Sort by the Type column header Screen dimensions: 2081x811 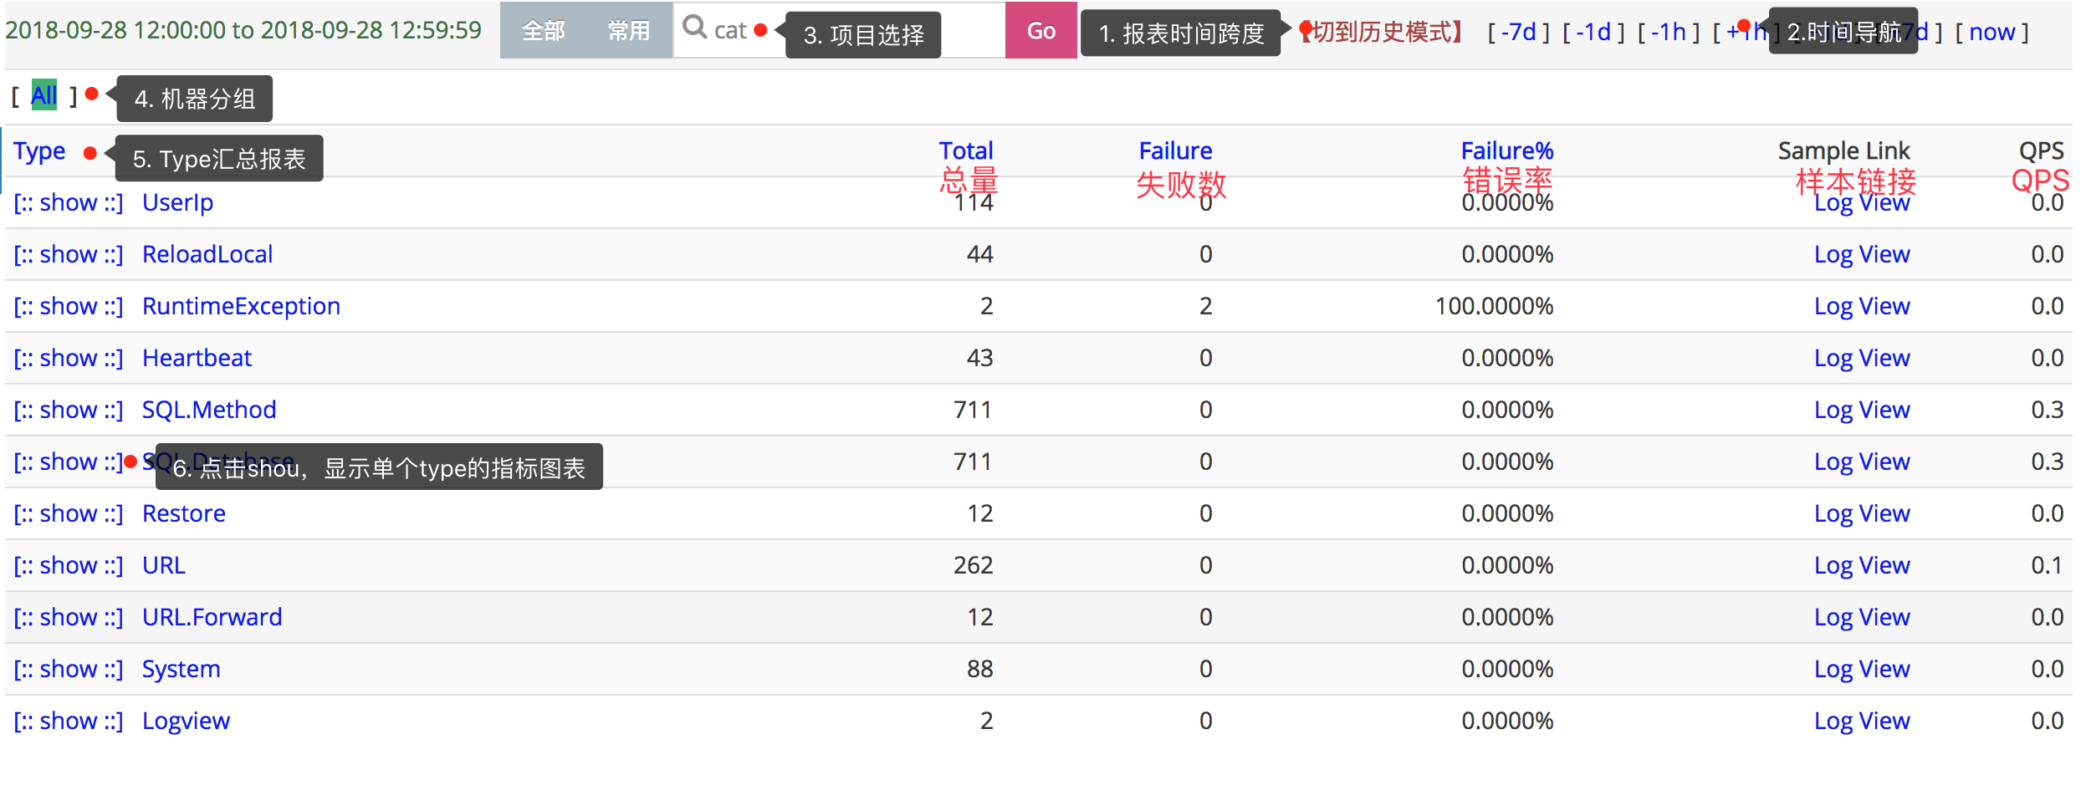pyautogui.click(x=38, y=150)
